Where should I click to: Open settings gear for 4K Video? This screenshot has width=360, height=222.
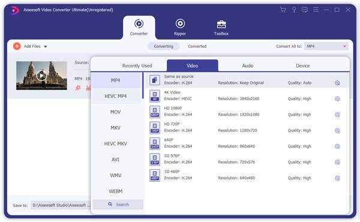pos(337,98)
